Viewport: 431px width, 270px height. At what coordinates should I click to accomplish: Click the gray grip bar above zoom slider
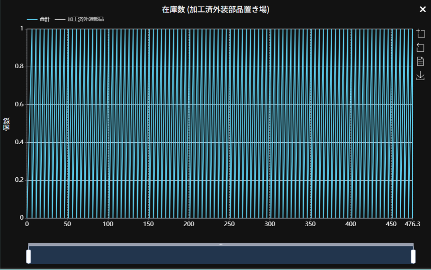coord(221,244)
